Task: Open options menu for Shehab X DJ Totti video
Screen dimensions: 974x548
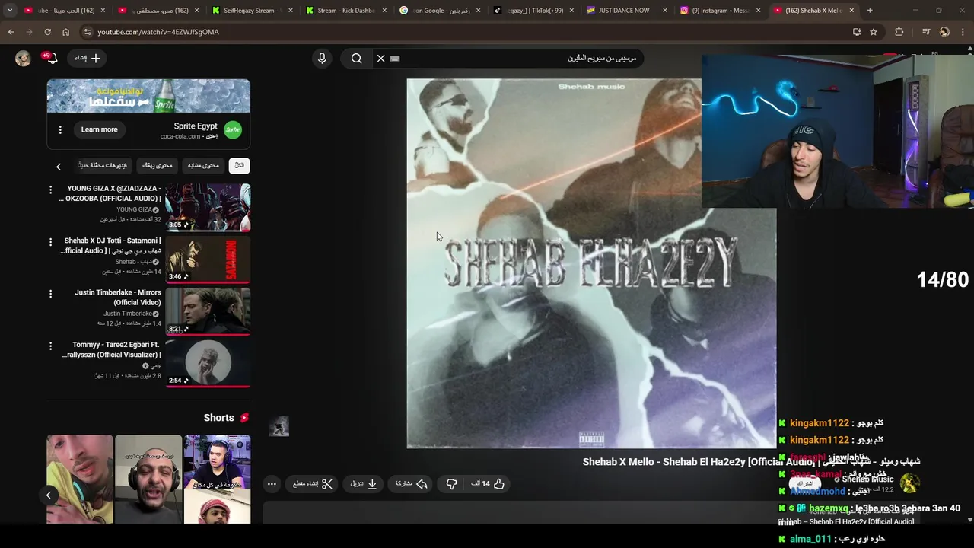Action: pyautogui.click(x=51, y=242)
